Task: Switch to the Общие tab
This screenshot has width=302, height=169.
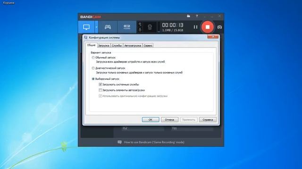Action: click(91, 45)
